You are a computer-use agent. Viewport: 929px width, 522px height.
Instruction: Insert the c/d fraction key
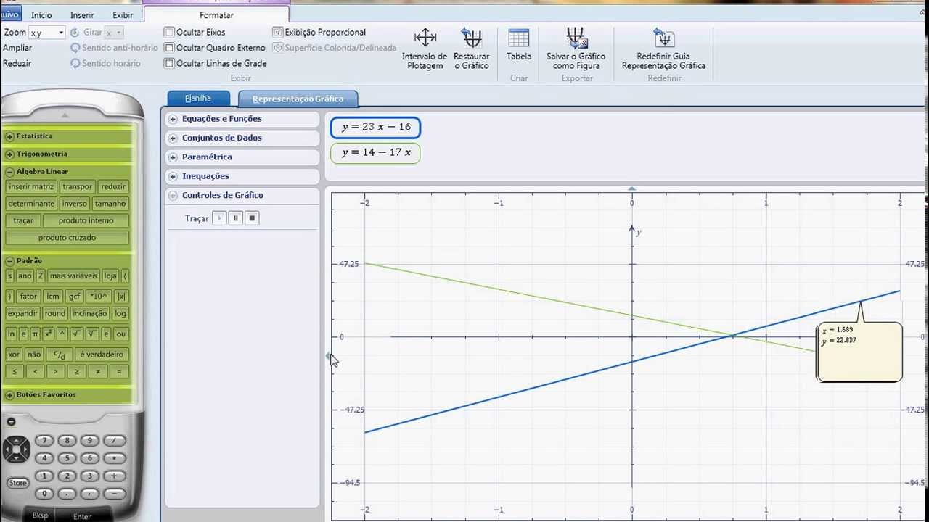tap(59, 355)
